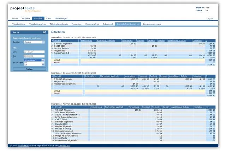Click 'ProjectFacts Allgemein' in the DL table
Viewport: 226px width, 151px height.
pos(65,84)
